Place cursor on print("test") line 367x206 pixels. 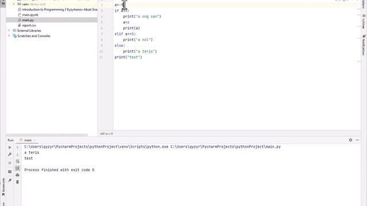click(128, 57)
